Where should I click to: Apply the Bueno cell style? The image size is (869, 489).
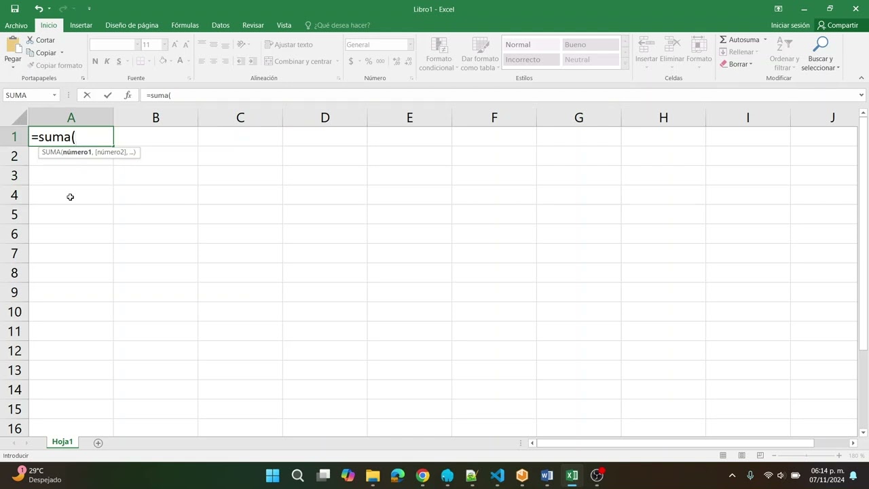tap(590, 45)
